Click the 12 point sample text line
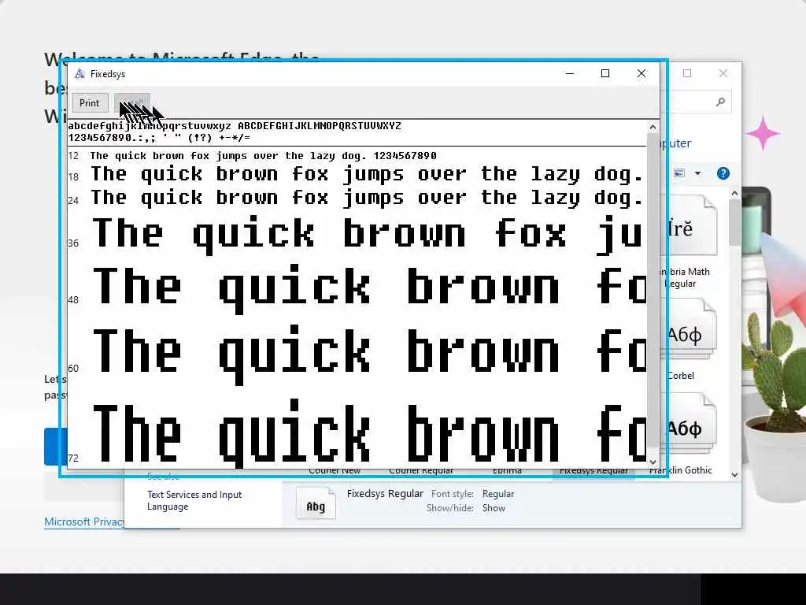 263,156
